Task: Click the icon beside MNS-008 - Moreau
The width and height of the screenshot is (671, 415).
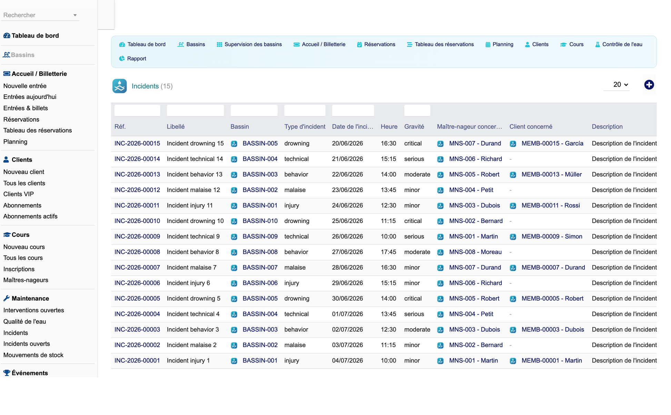Action: click(x=440, y=252)
